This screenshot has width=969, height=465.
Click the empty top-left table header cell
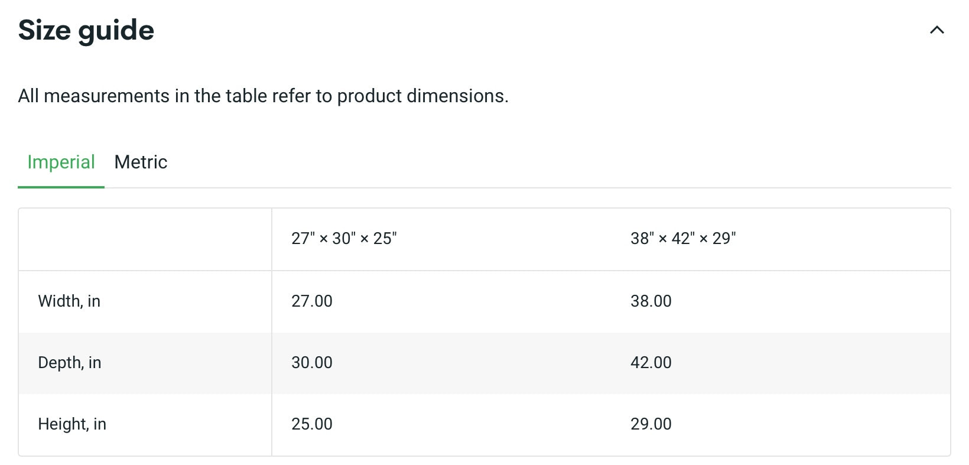[x=145, y=239]
